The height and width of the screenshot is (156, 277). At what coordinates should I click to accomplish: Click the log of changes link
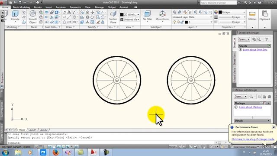click(x=253, y=139)
